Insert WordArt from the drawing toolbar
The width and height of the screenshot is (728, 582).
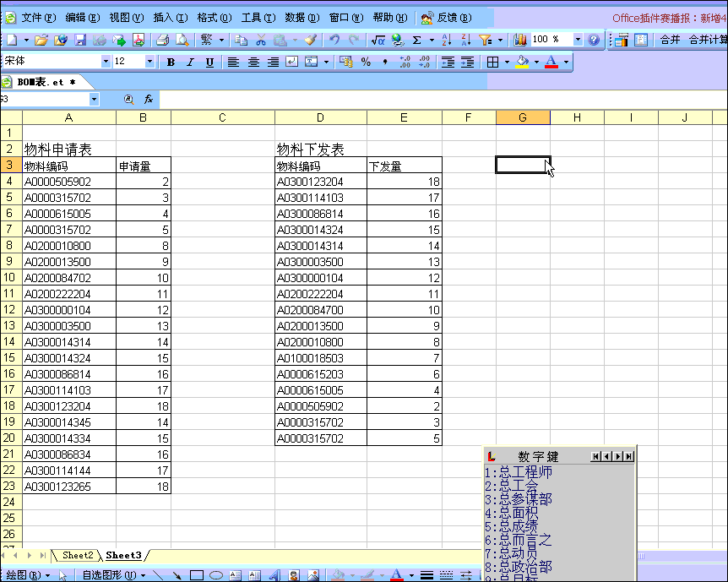(x=274, y=575)
